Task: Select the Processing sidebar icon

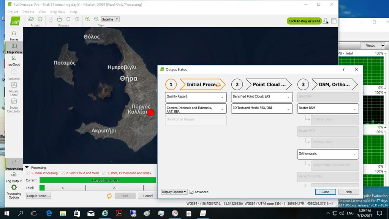Action: tap(14, 165)
